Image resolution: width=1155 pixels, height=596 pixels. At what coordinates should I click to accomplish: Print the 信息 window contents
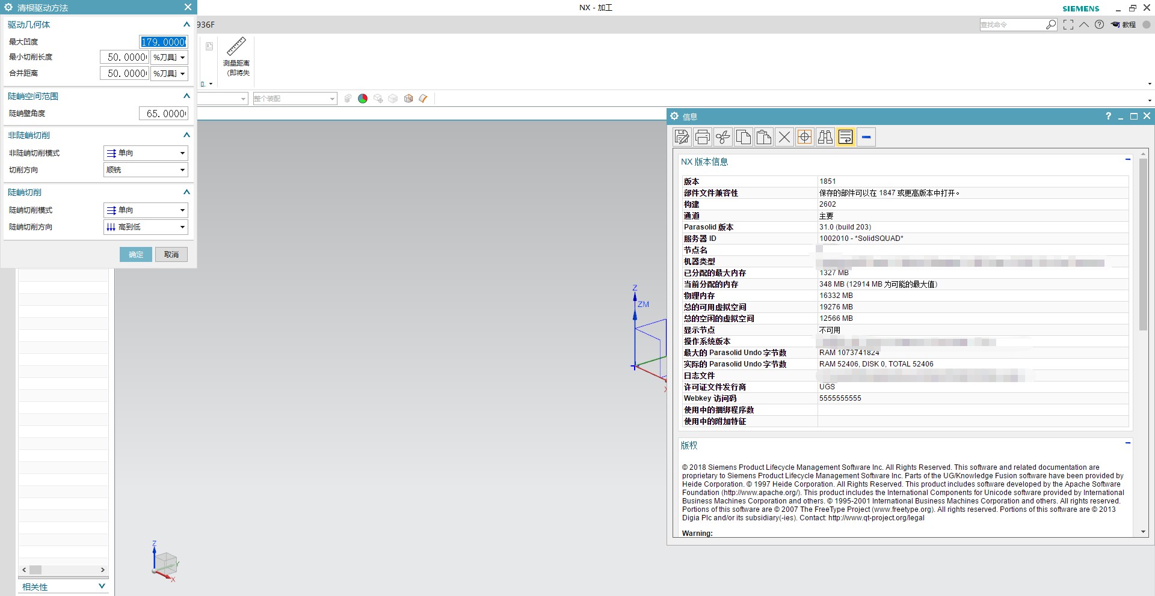(x=702, y=137)
